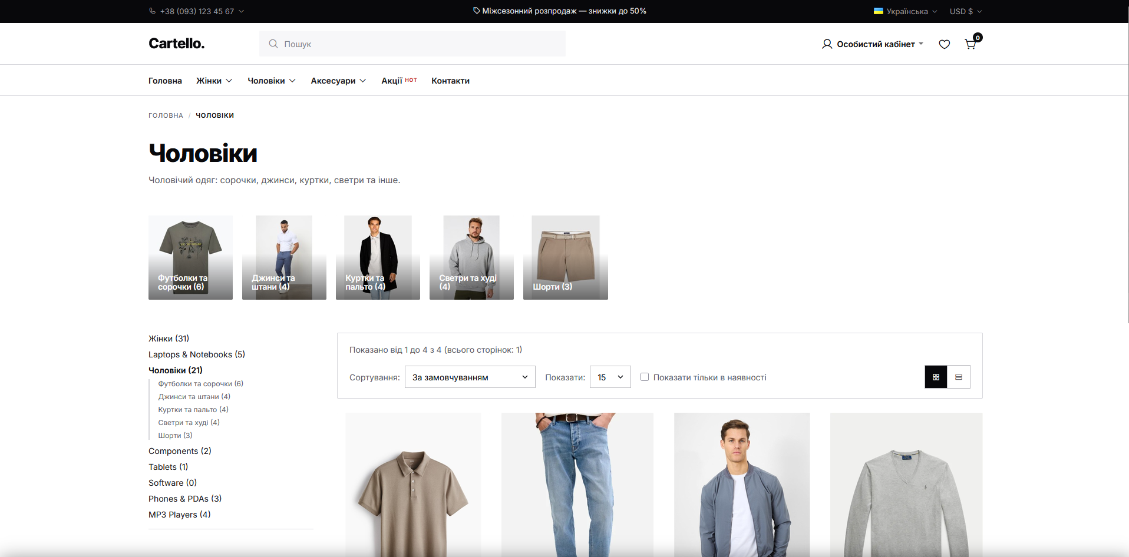Screen dimensions: 1129x557
Task: Expand the Жінки menu chevron
Action: [x=229, y=81]
